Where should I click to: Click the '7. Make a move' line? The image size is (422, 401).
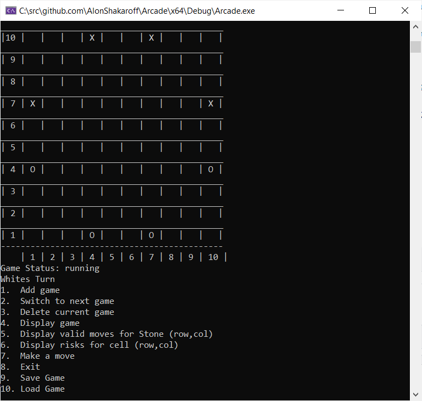(x=38, y=356)
